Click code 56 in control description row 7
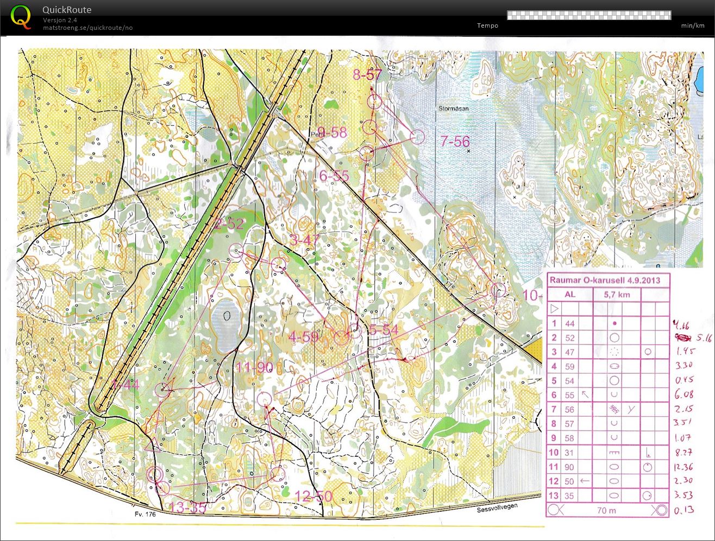 [570, 410]
